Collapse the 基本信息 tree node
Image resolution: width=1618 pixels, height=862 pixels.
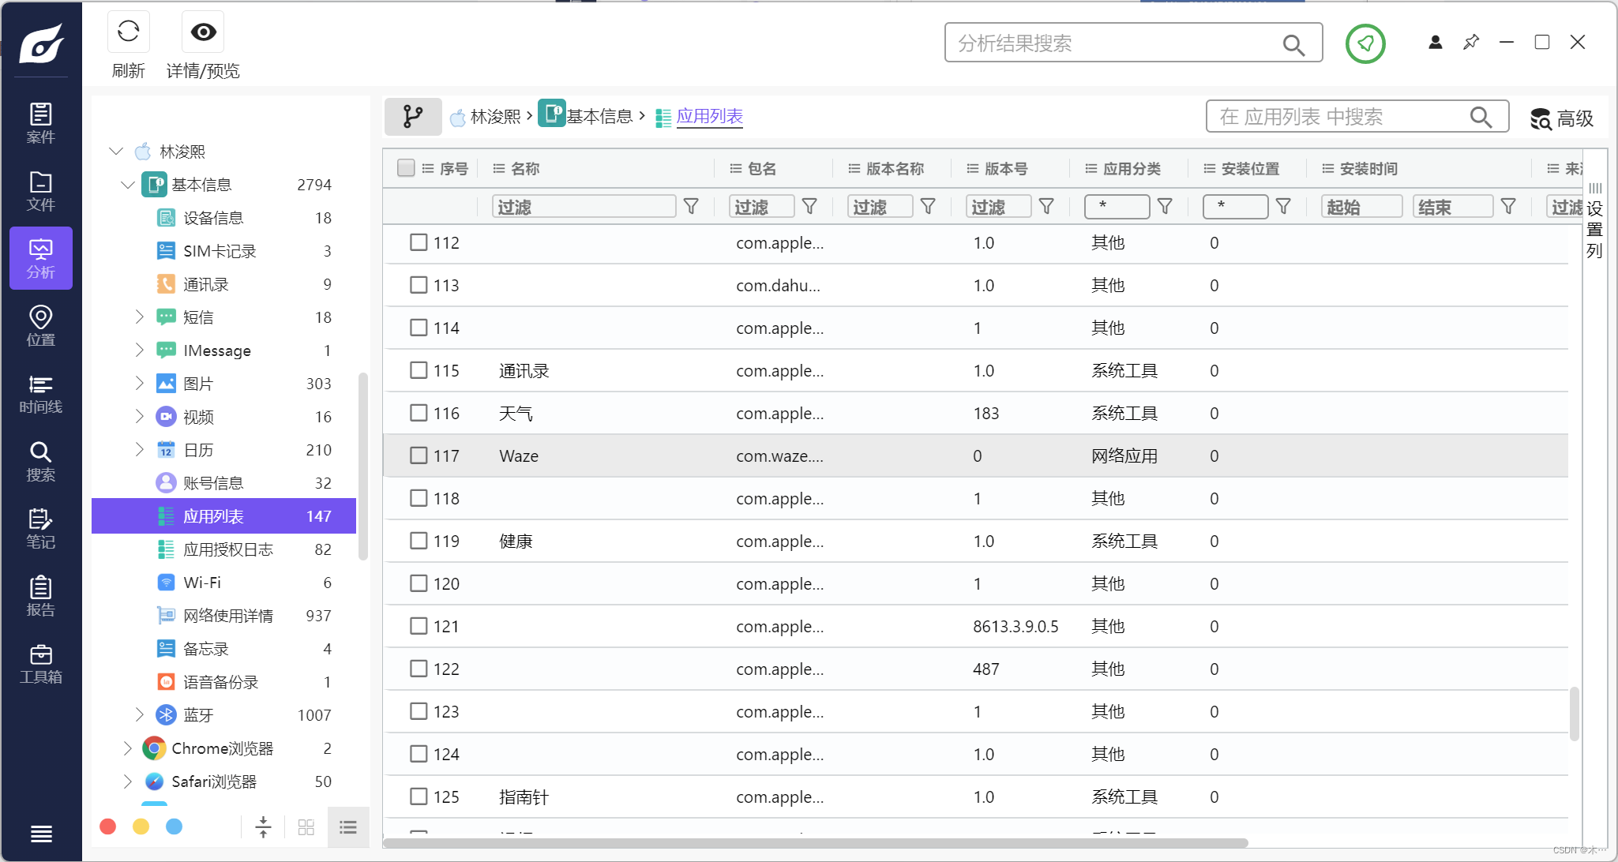(128, 185)
